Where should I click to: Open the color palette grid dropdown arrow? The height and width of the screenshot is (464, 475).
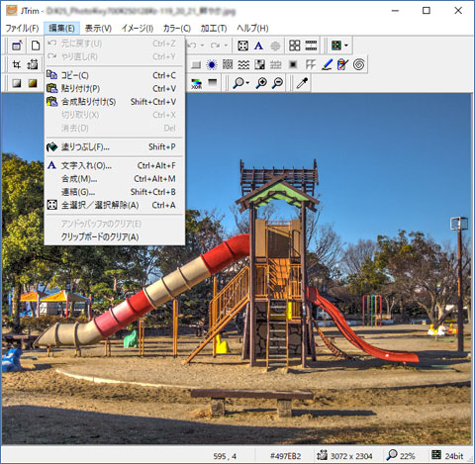[x=346, y=46]
